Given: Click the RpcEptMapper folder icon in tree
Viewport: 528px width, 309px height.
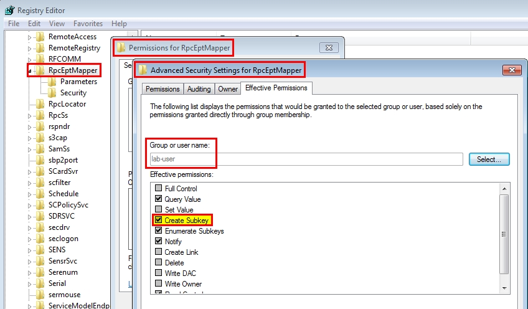Looking at the screenshot, I should tap(40, 70).
